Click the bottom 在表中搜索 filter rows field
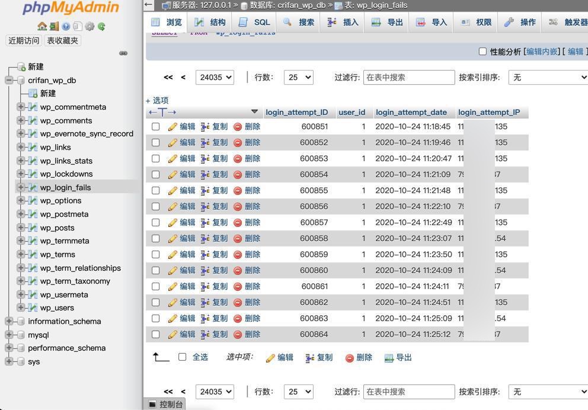The image size is (588, 410). click(x=409, y=392)
